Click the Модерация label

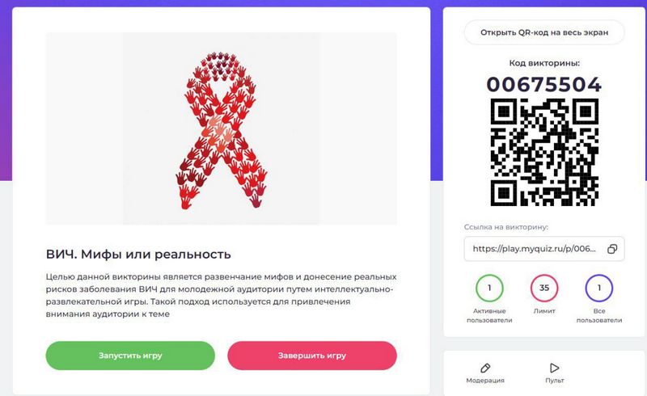[485, 381]
